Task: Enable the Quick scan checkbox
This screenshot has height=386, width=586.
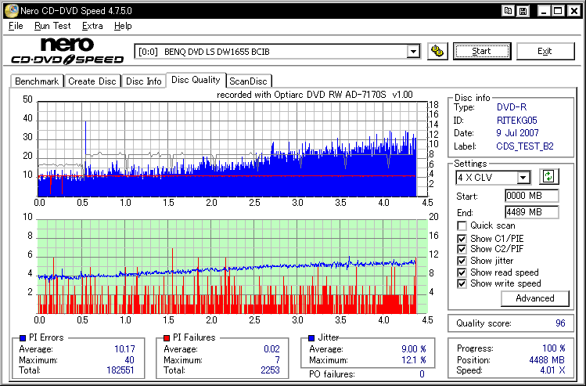Action: (x=462, y=226)
